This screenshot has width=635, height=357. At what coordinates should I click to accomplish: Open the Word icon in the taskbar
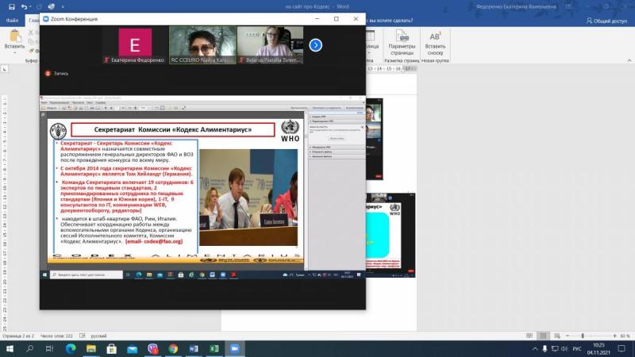click(194, 348)
